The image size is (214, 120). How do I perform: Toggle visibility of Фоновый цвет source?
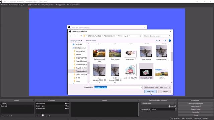(x=66, y=108)
